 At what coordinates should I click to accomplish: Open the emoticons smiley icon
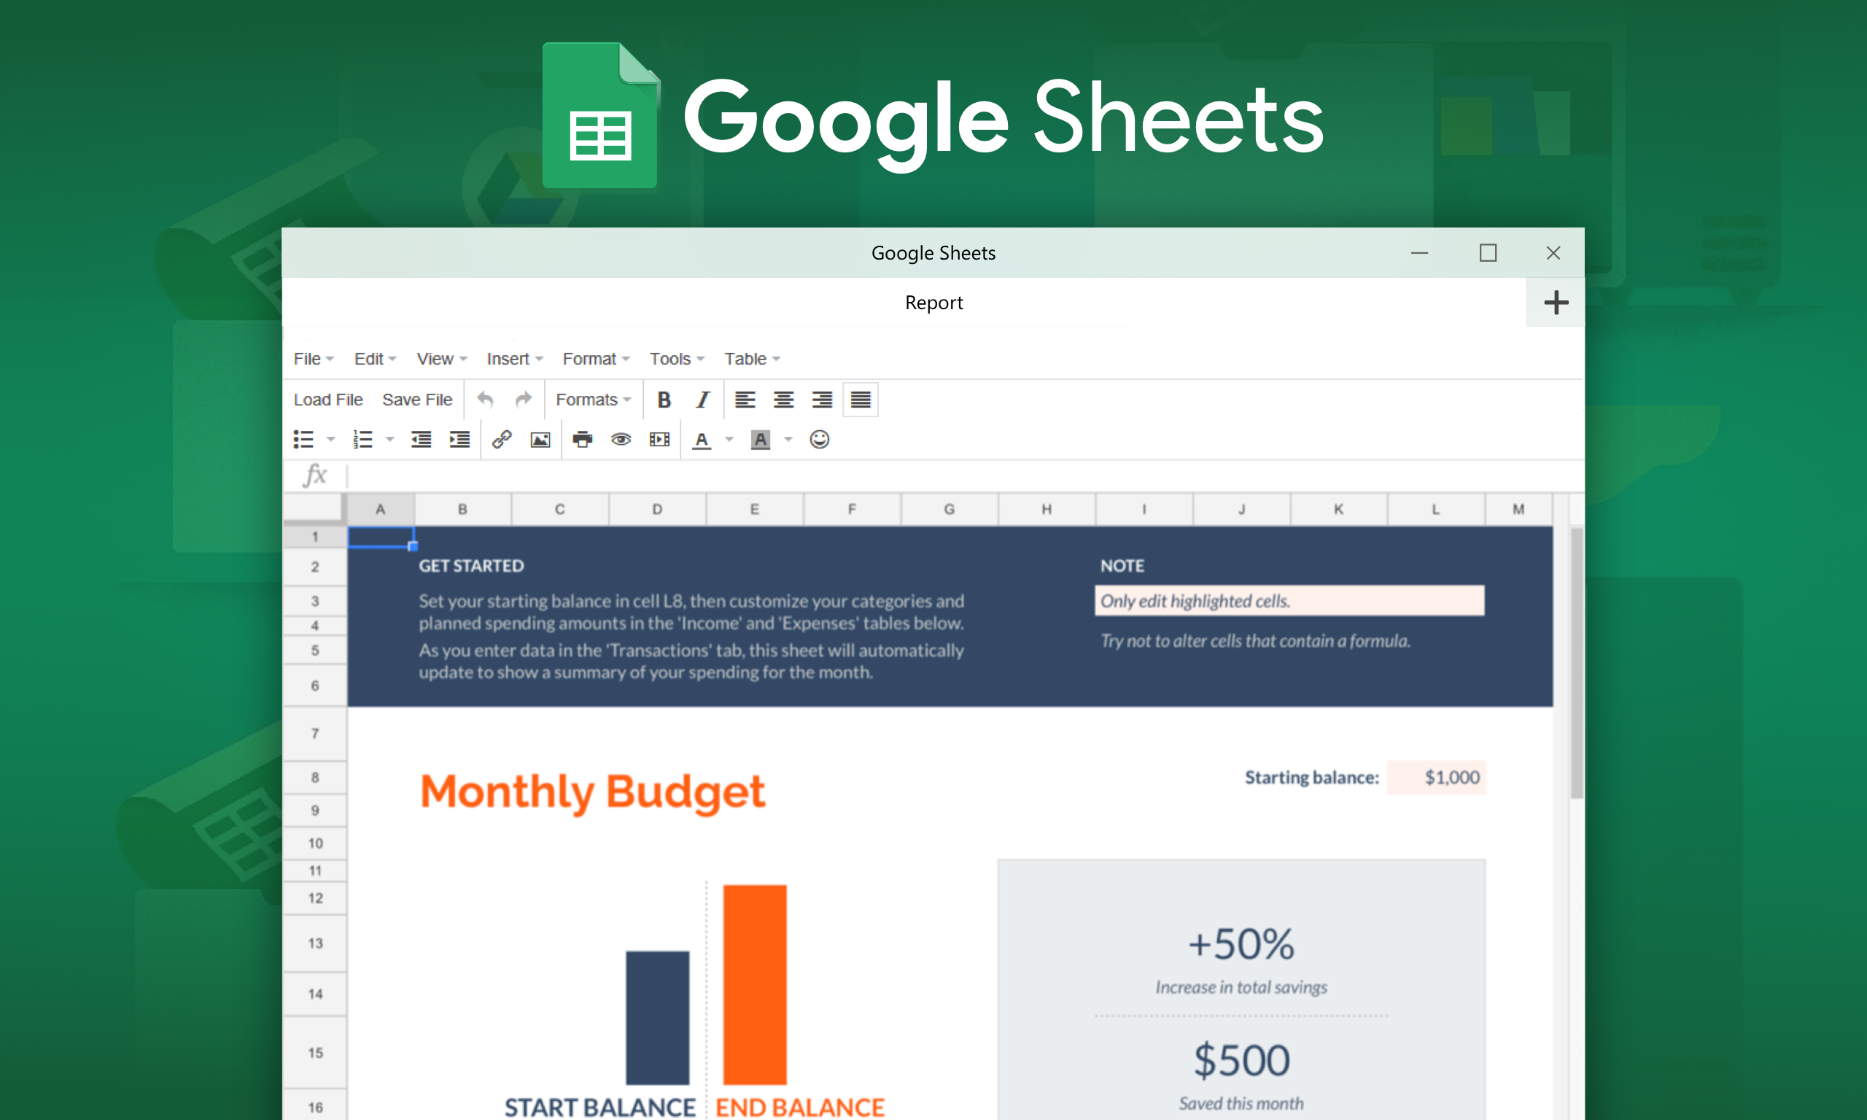[x=820, y=439]
